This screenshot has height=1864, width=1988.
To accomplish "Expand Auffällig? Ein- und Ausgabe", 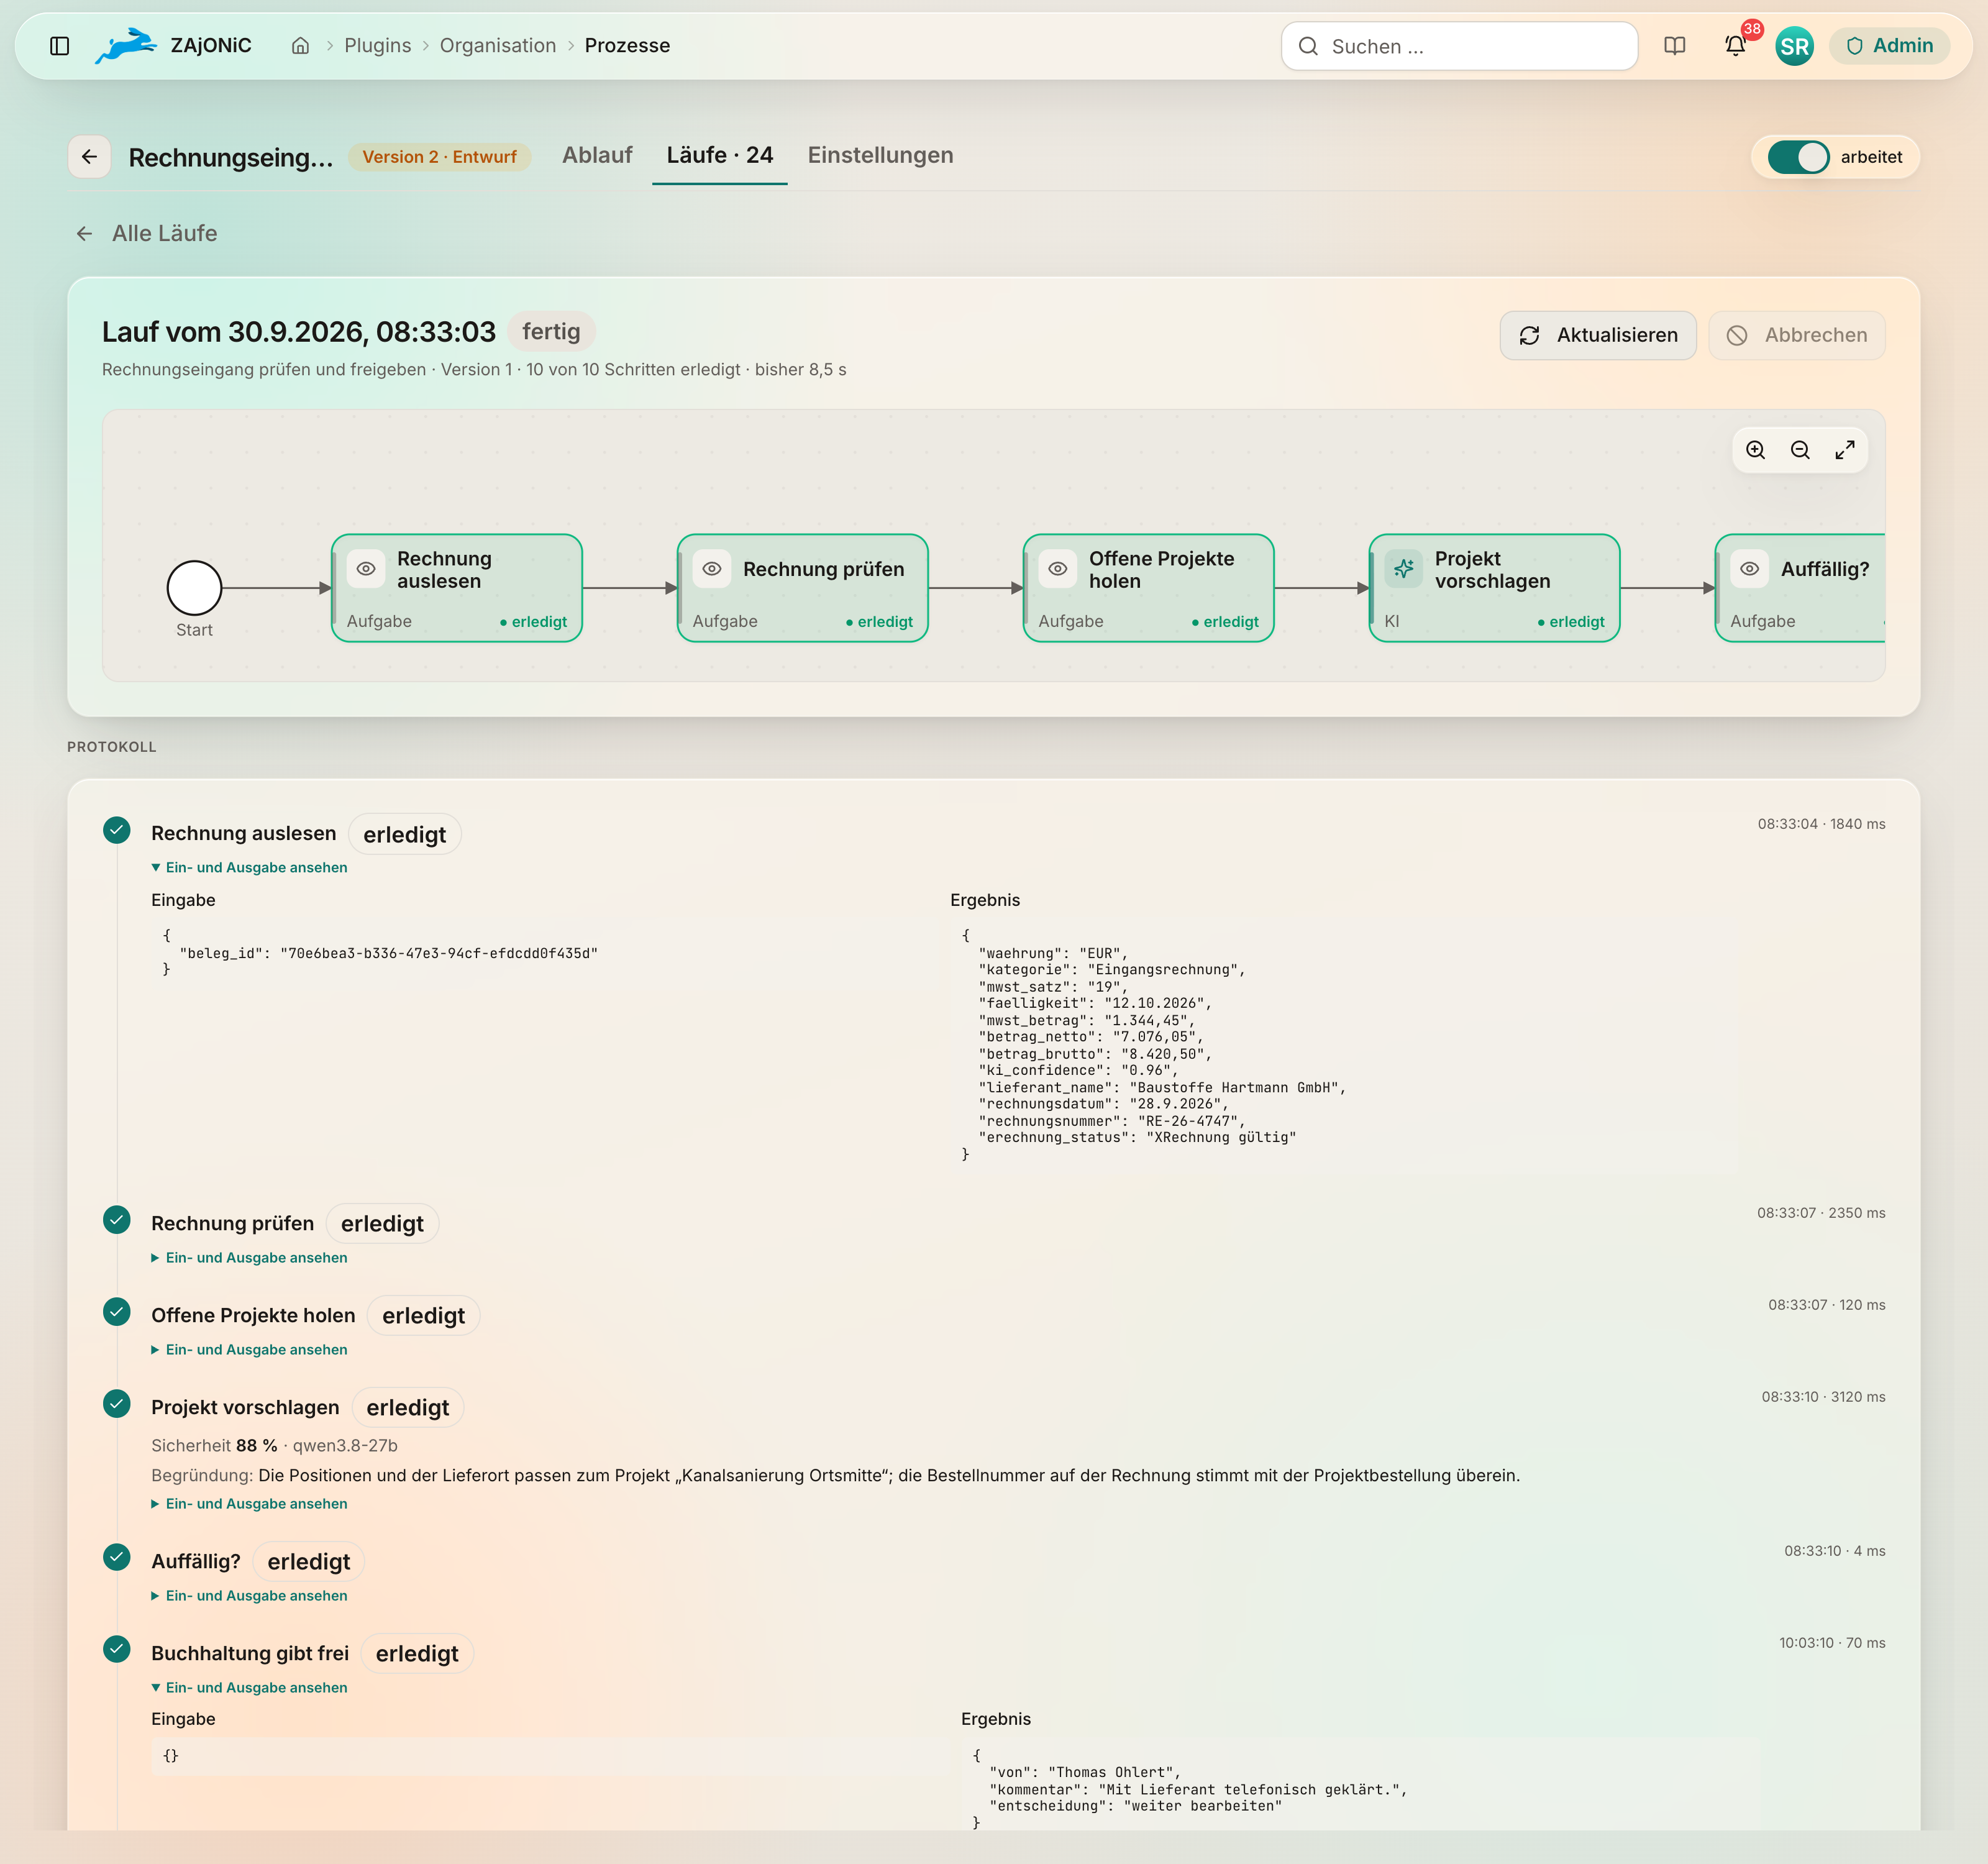I will tap(249, 1596).
